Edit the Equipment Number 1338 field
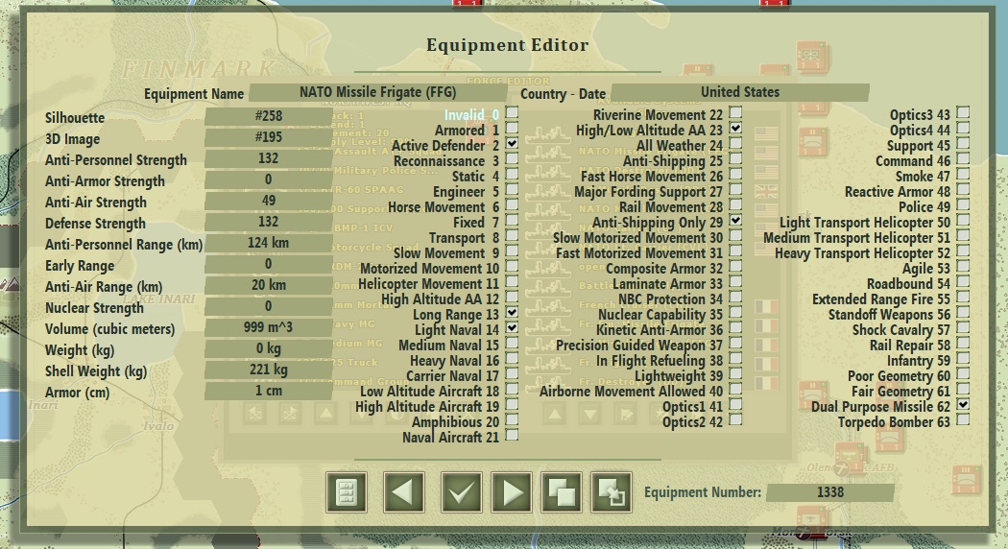The image size is (1008, 549). [830, 492]
